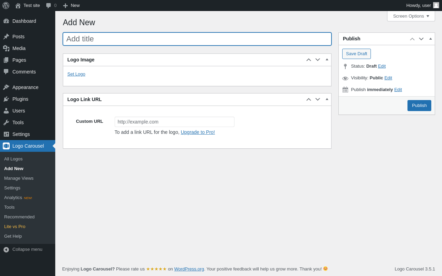
Task: Click the Comments icon in sidebar
Action: (6, 72)
